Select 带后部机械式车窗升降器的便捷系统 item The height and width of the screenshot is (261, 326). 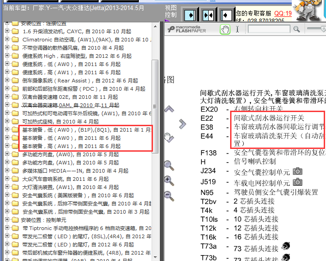(86, 253)
